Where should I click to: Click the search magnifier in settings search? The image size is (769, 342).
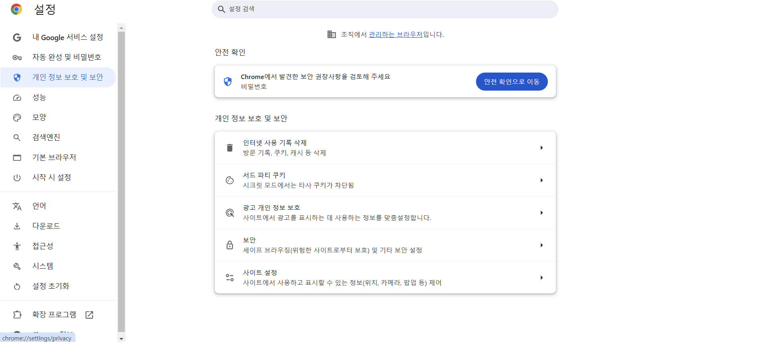tap(221, 9)
